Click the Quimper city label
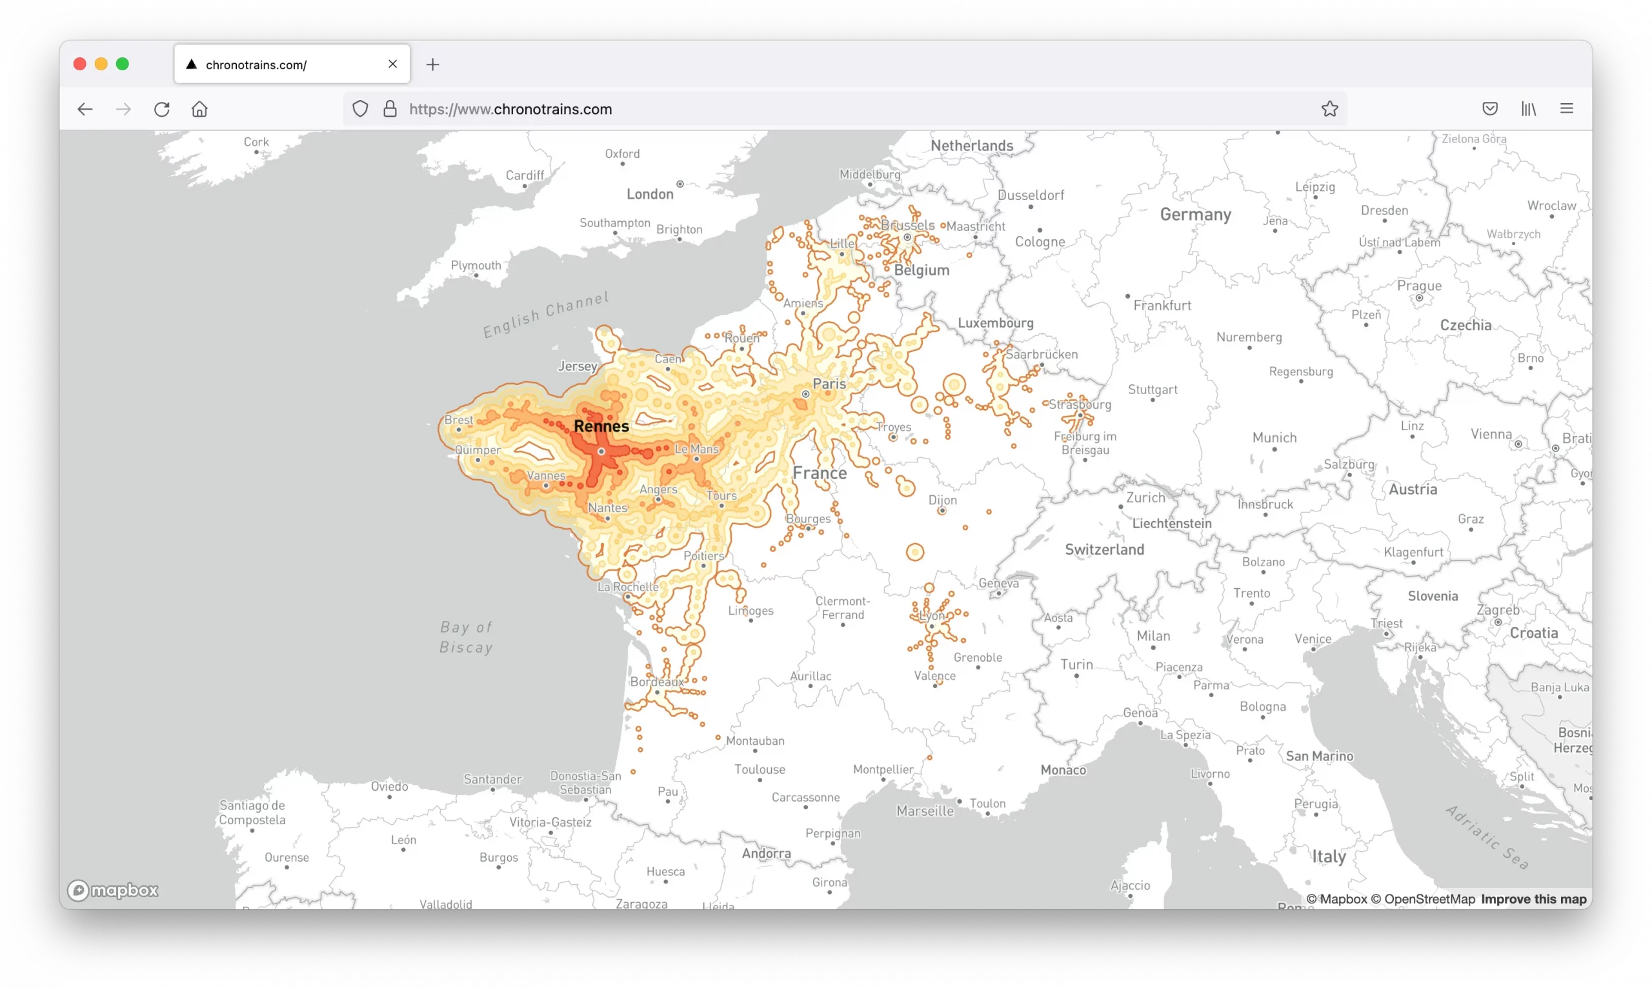This screenshot has width=1652, height=988. click(x=477, y=450)
